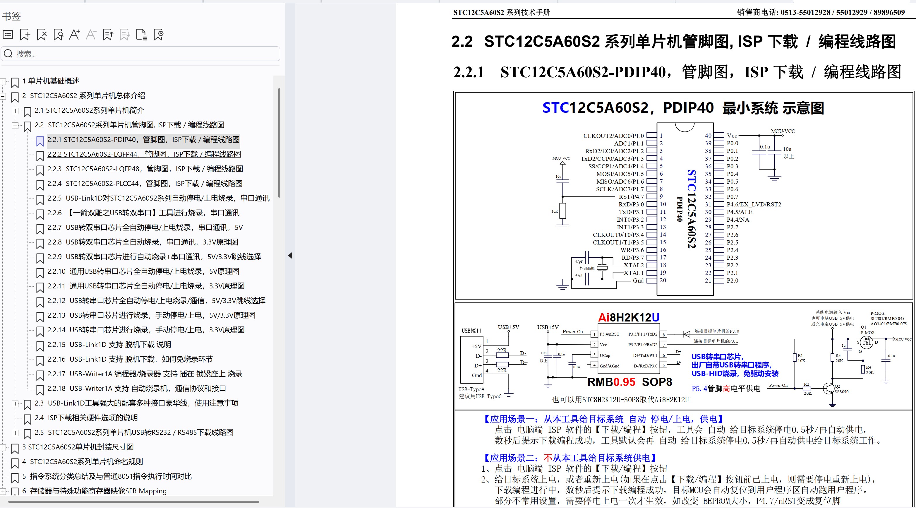
Task: Click bookmark icon beside 5 指令系统 entry
Action: pos(15,478)
